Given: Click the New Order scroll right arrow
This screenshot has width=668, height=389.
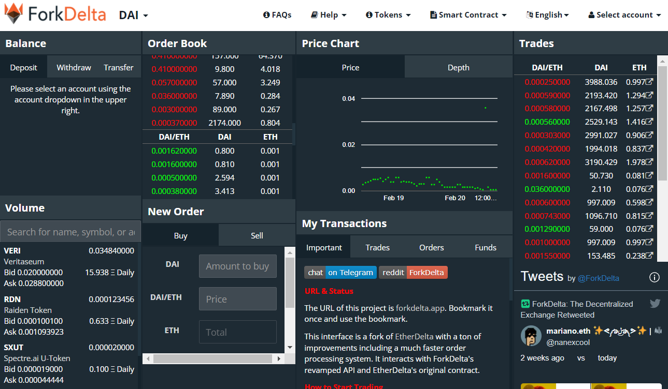Looking at the screenshot, I should click(x=279, y=358).
